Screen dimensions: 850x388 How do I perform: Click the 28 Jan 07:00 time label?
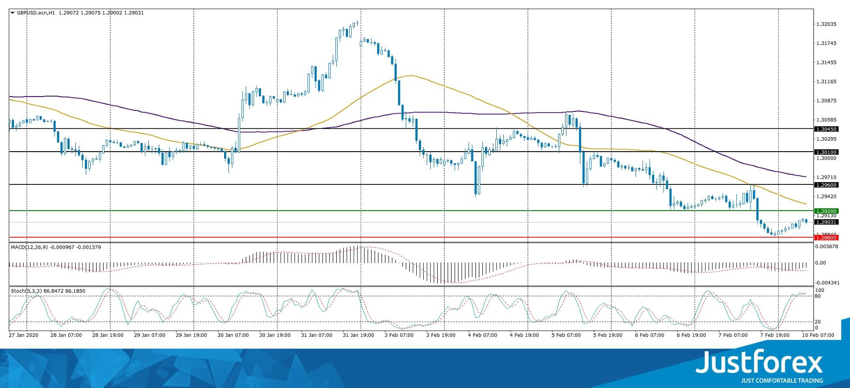point(66,335)
